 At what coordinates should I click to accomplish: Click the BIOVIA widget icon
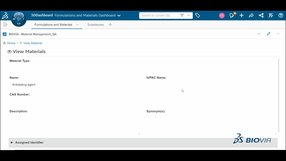[4, 34]
